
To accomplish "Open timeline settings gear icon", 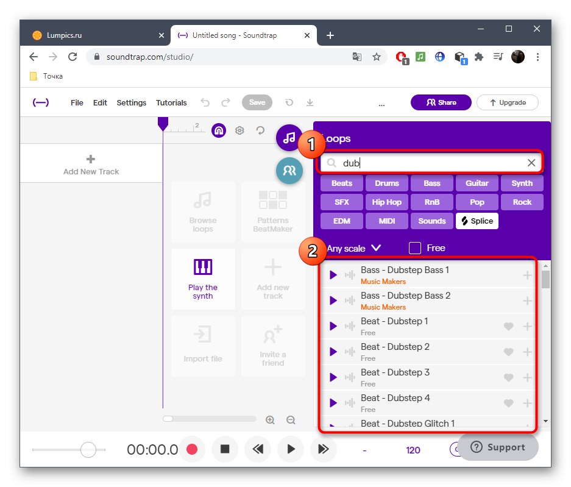I will coord(239,130).
